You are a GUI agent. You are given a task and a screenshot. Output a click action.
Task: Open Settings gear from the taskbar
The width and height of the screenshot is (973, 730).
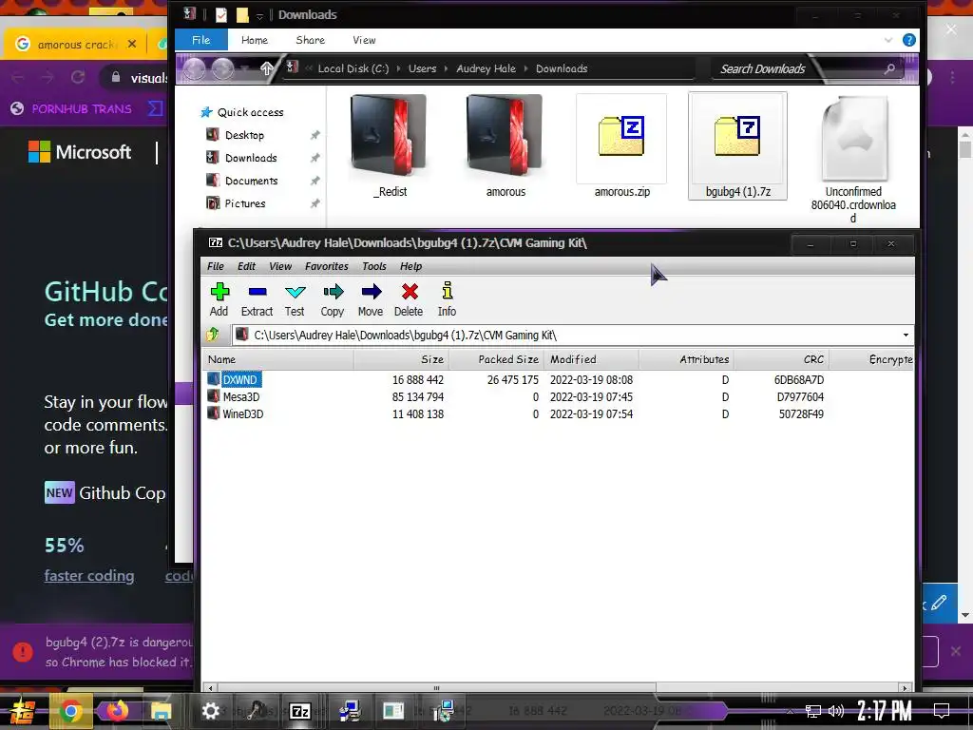(x=211, y=711)
